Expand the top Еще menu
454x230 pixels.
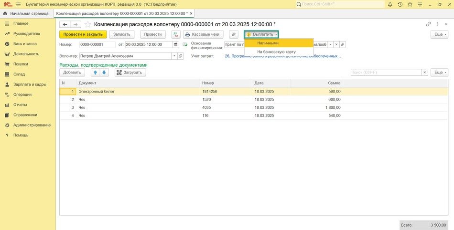[439, 34]
